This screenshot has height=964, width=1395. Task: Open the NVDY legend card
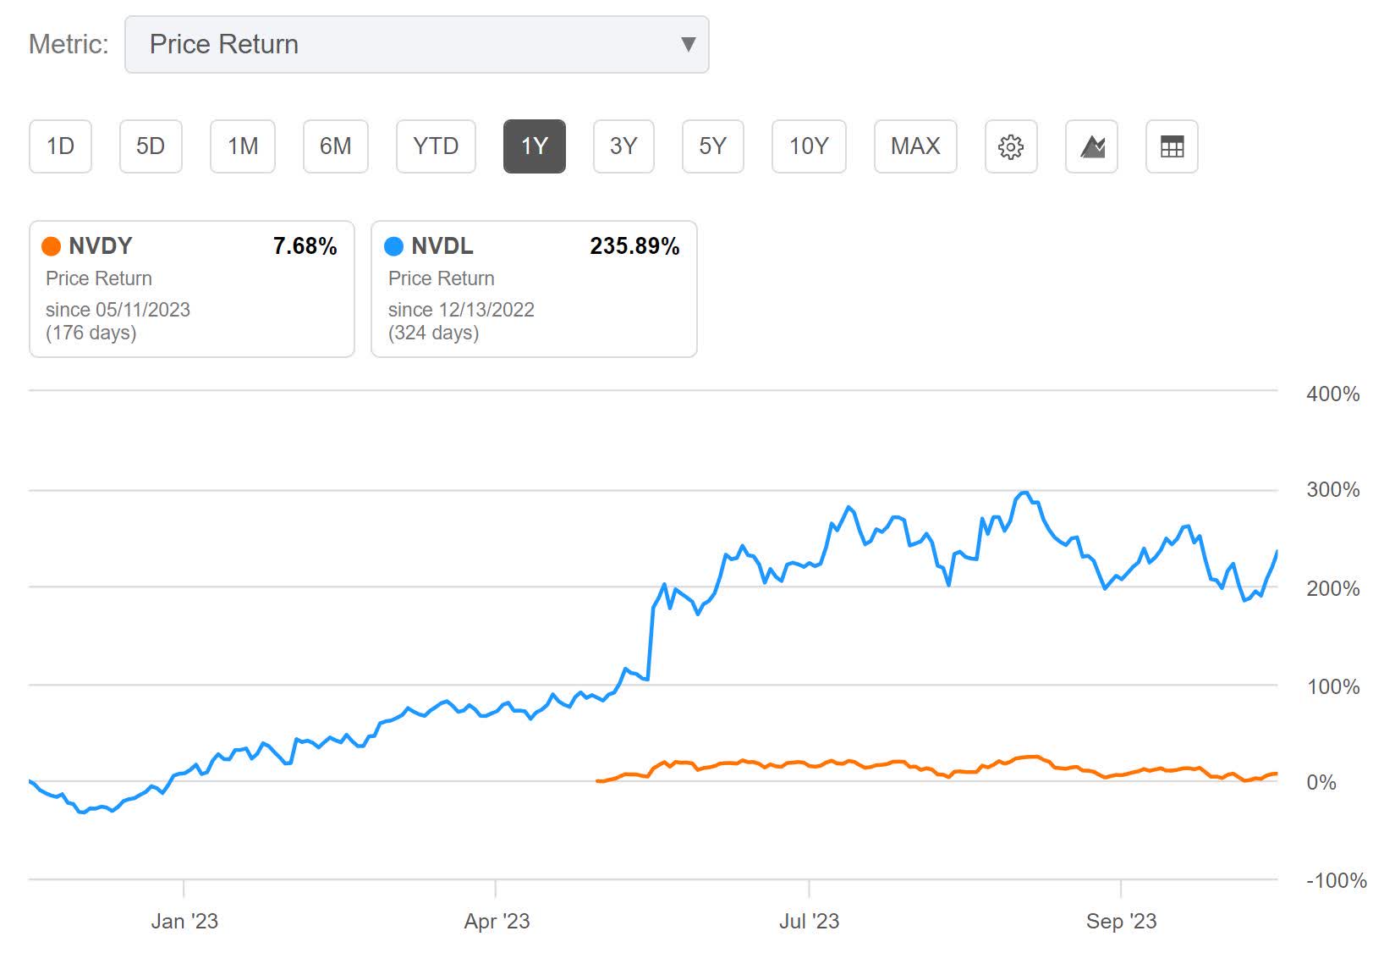click(x=191, y=288)
